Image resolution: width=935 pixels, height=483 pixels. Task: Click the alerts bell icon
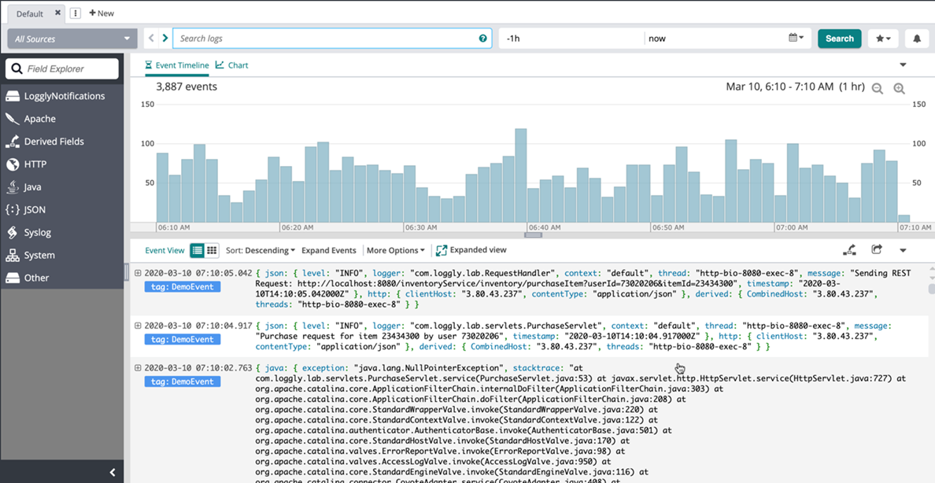click(916, 39)
